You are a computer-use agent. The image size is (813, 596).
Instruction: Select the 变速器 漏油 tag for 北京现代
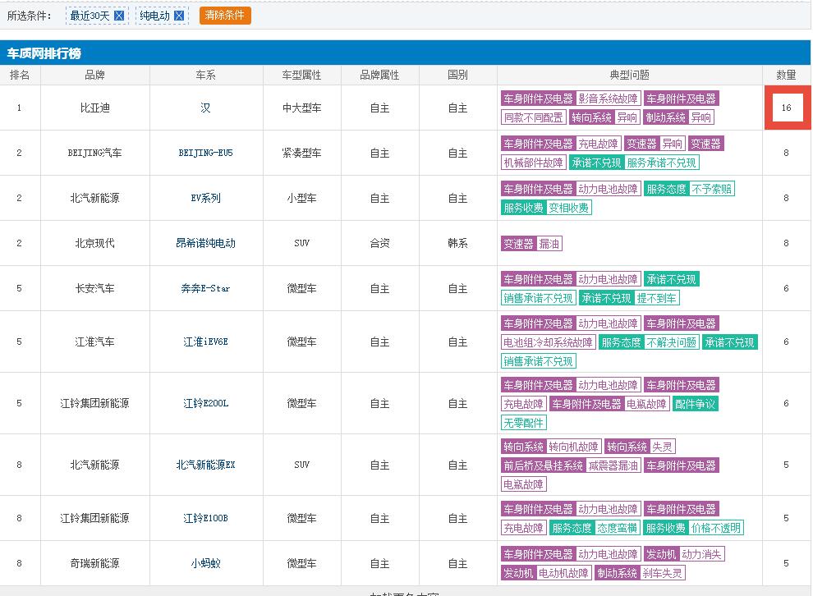click(531, 244)
